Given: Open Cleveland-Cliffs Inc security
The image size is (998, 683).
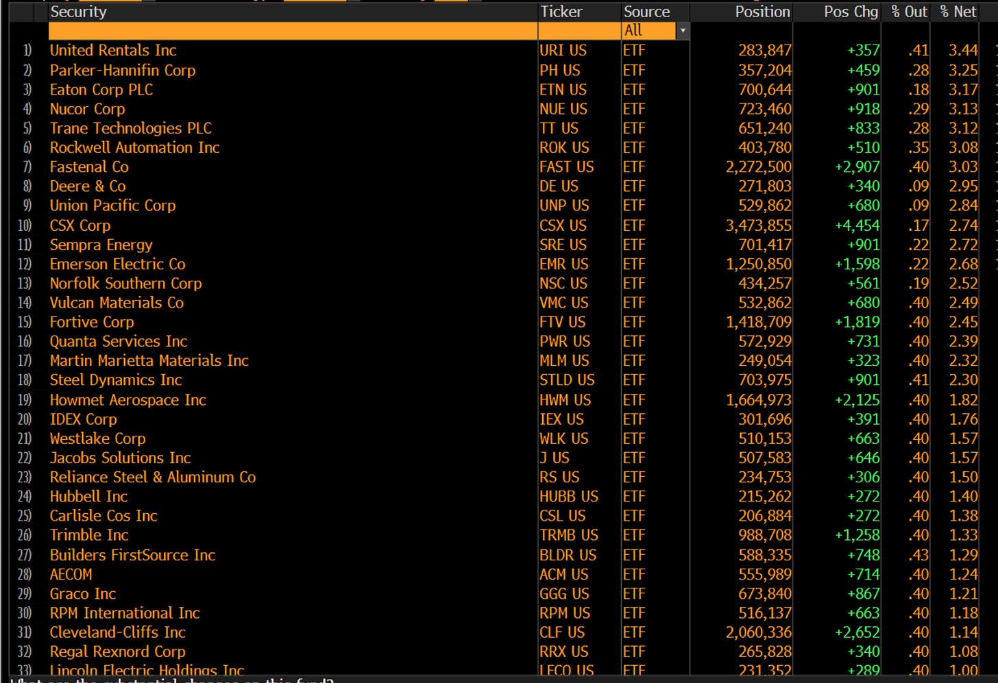Looking at the screenshot, I should pyautogui.click(x=118, y=632).
